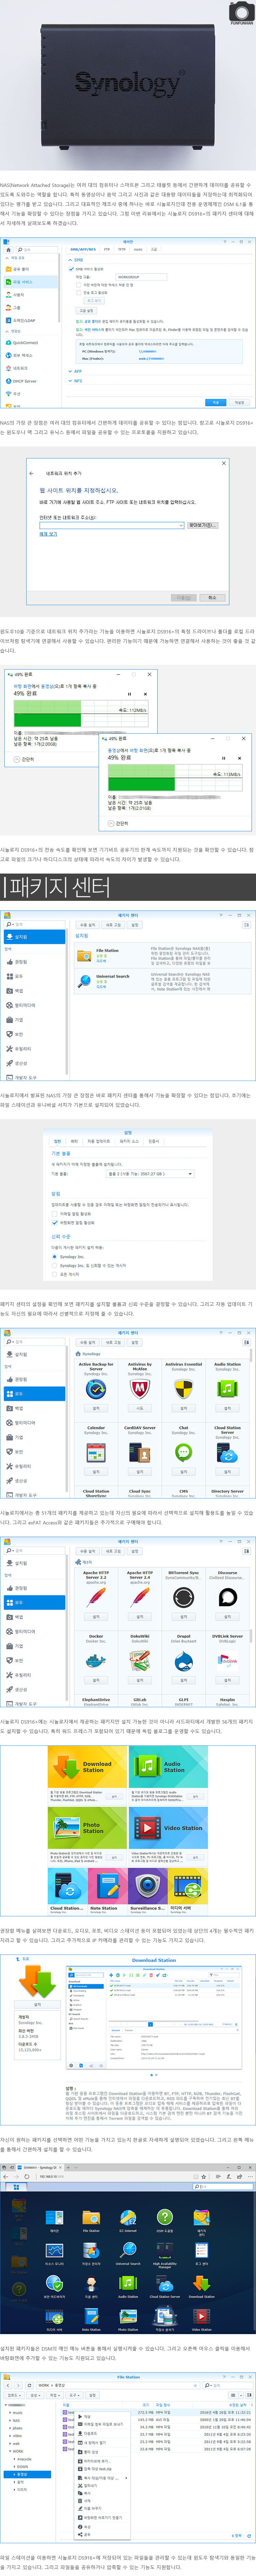Expand the AFP section in file services

pyautogui.click(x=78, y=371)
